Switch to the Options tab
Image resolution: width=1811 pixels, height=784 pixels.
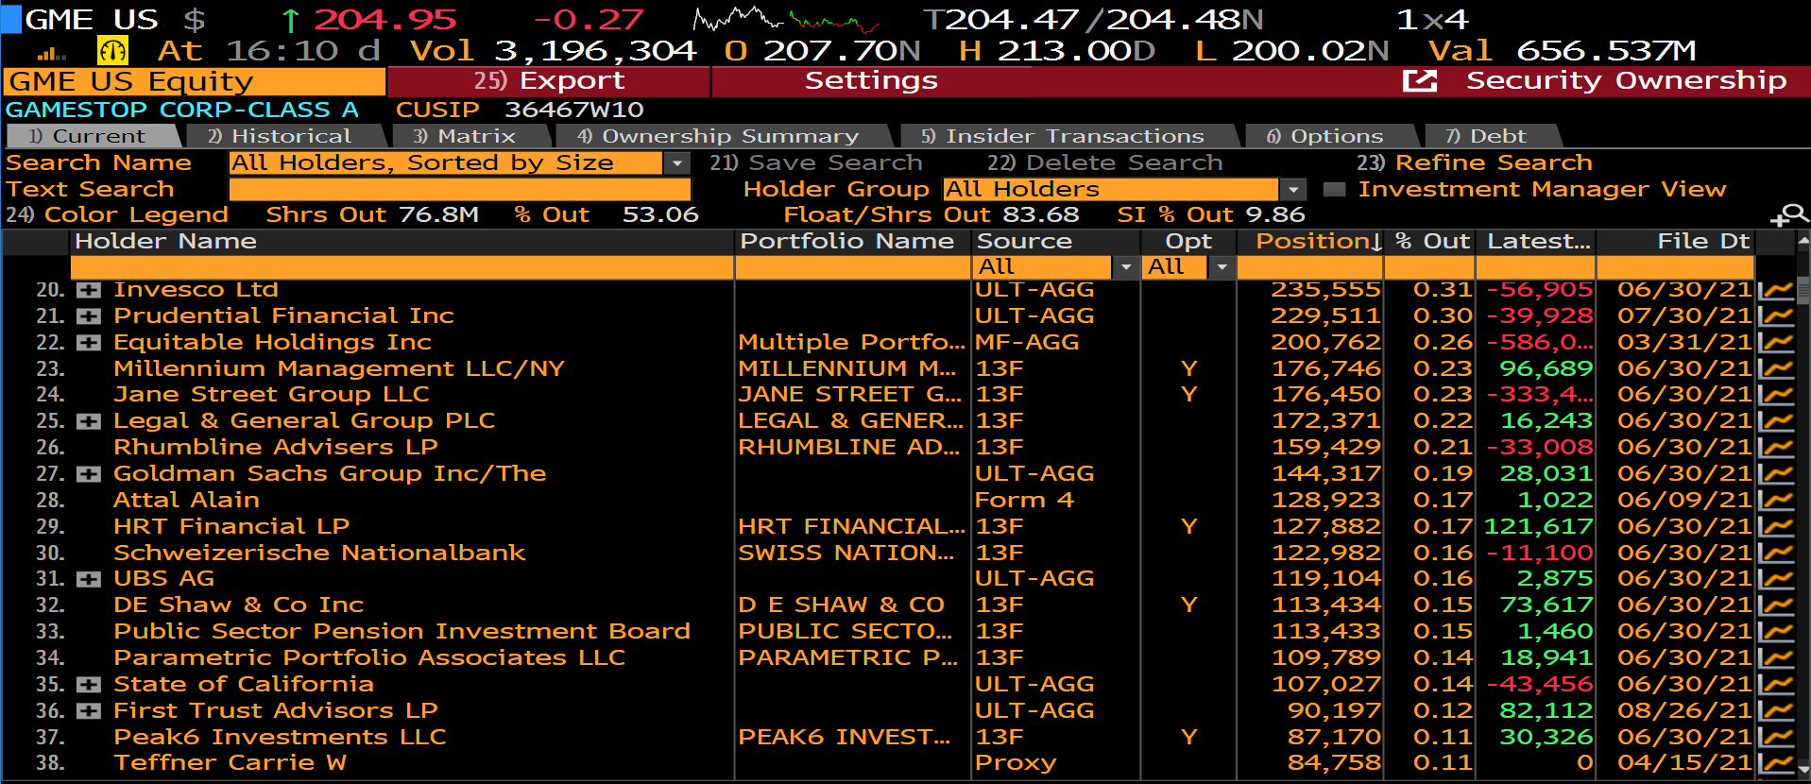pyautogui.click(x=1330, y=137)
